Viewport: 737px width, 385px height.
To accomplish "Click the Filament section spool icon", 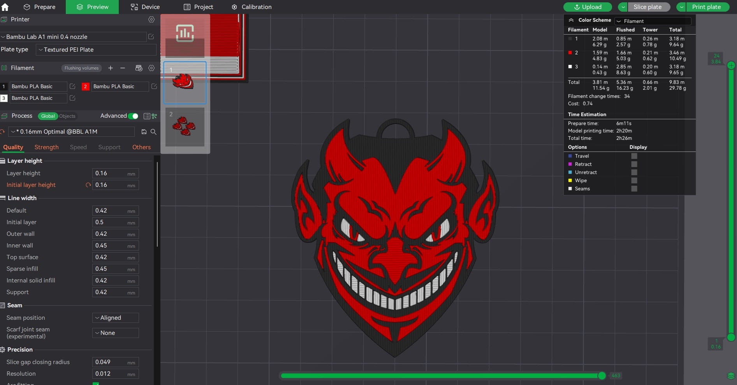I will [x=4, y=68].
